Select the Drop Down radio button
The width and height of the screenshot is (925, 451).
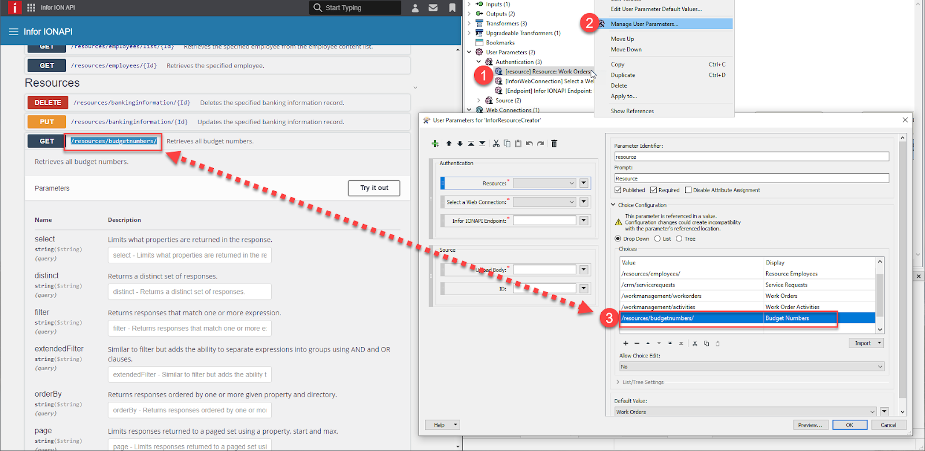618,239
